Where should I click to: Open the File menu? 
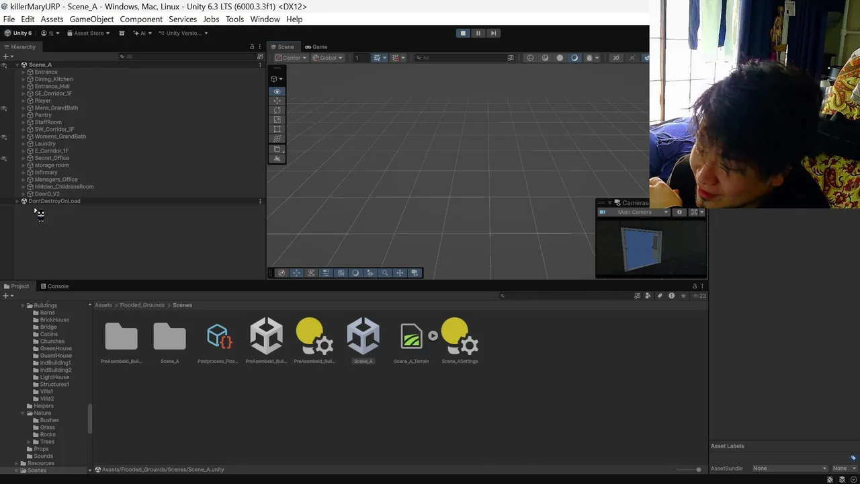coord(9,19)
